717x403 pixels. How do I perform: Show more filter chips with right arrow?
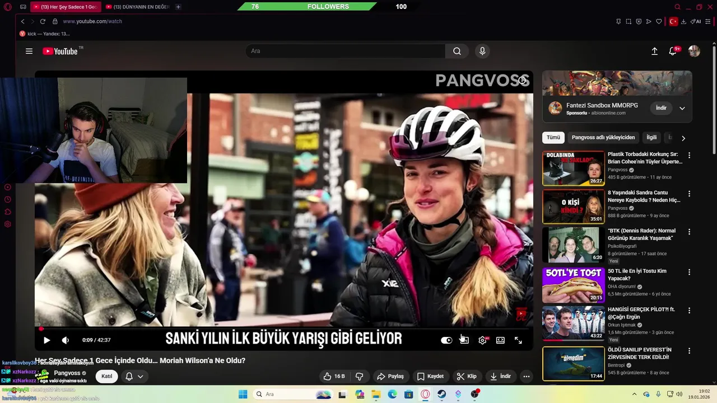pos(683,138)
